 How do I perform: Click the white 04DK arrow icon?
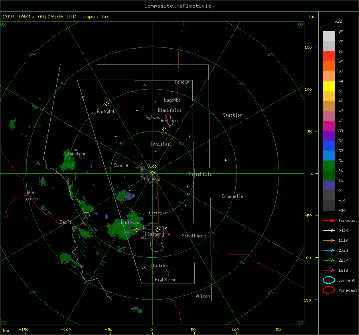329,230
